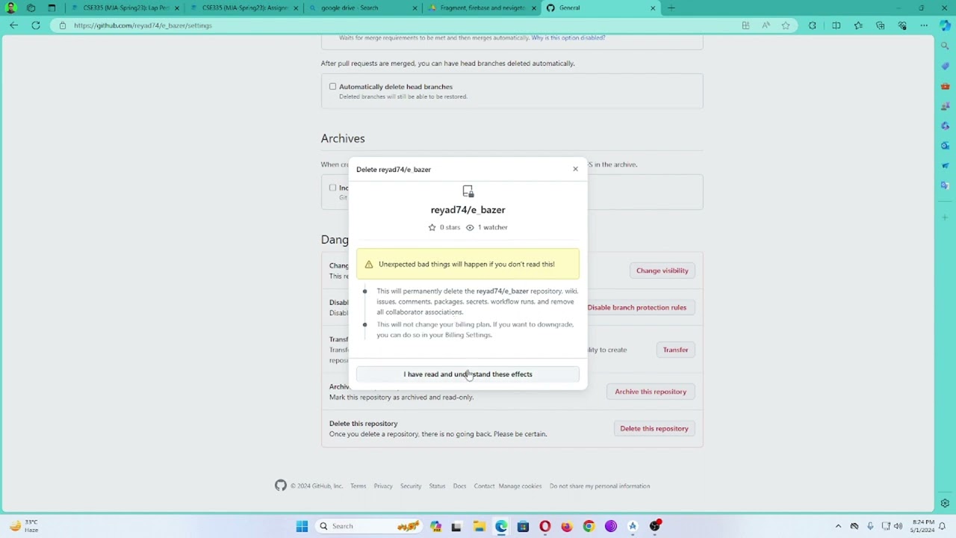Image resolution: width=956 pixels, height=538 pixels.
Task: Open Edge settings and more menu
Action: [924, 25]
